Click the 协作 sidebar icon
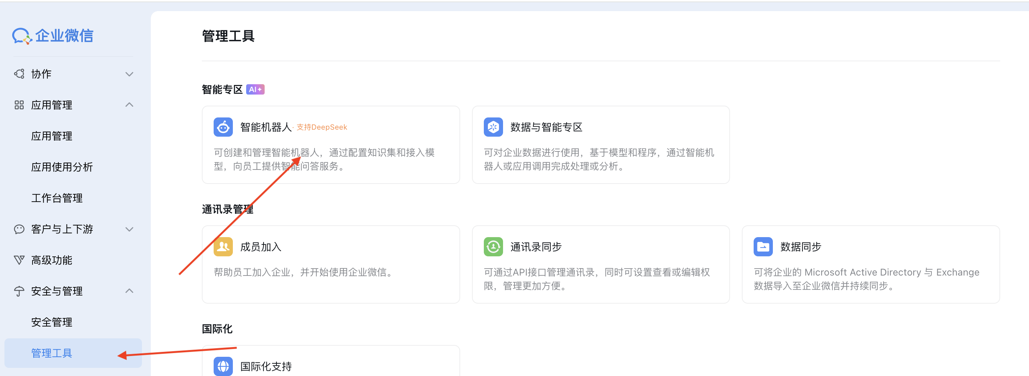This screenshot has width=1029, height=376. [19, 74]
